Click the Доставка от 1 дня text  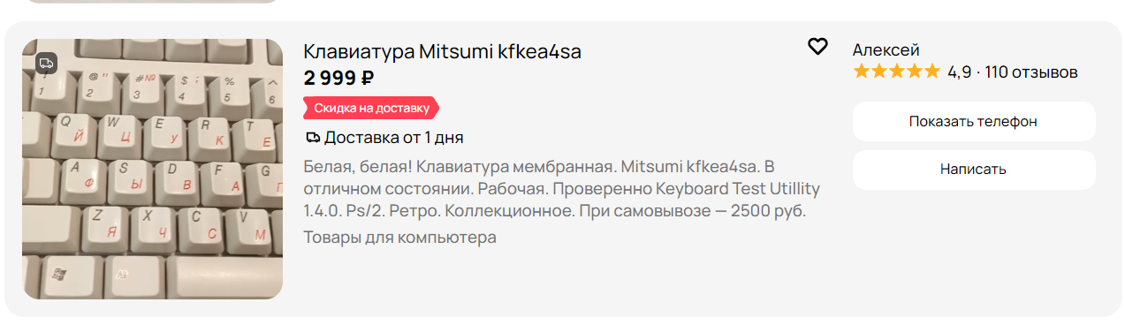click(393, 138)
